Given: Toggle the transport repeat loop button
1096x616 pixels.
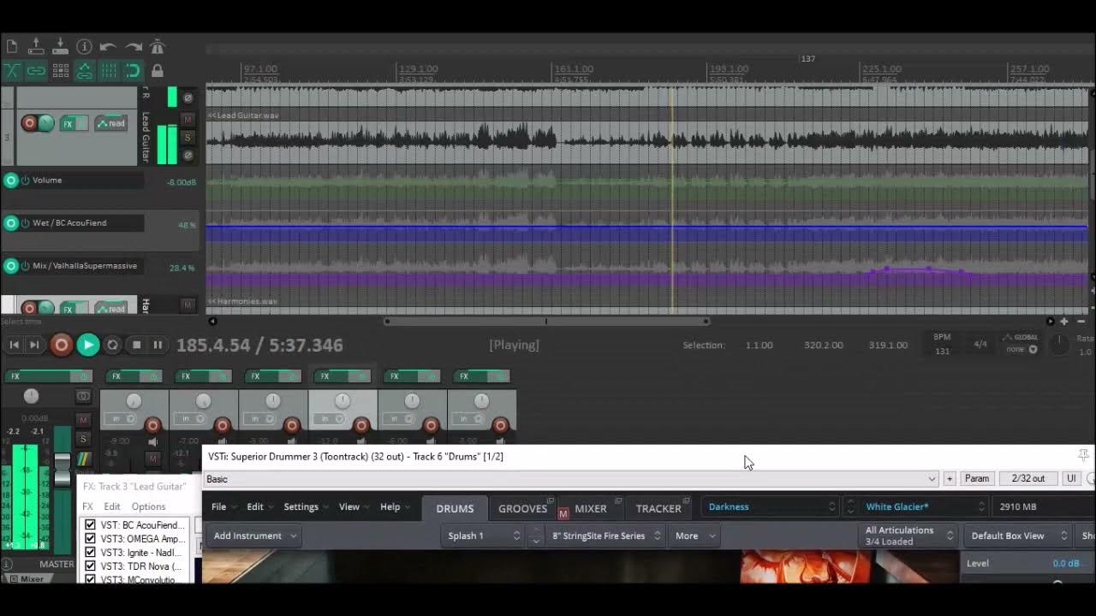Looking at the screenshot, I should coord(112,345).
